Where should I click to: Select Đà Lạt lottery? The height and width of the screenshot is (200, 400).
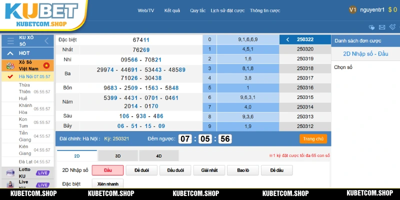(x=27, y=161)
